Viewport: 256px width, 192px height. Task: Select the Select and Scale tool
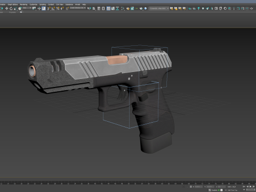[15, 9]
